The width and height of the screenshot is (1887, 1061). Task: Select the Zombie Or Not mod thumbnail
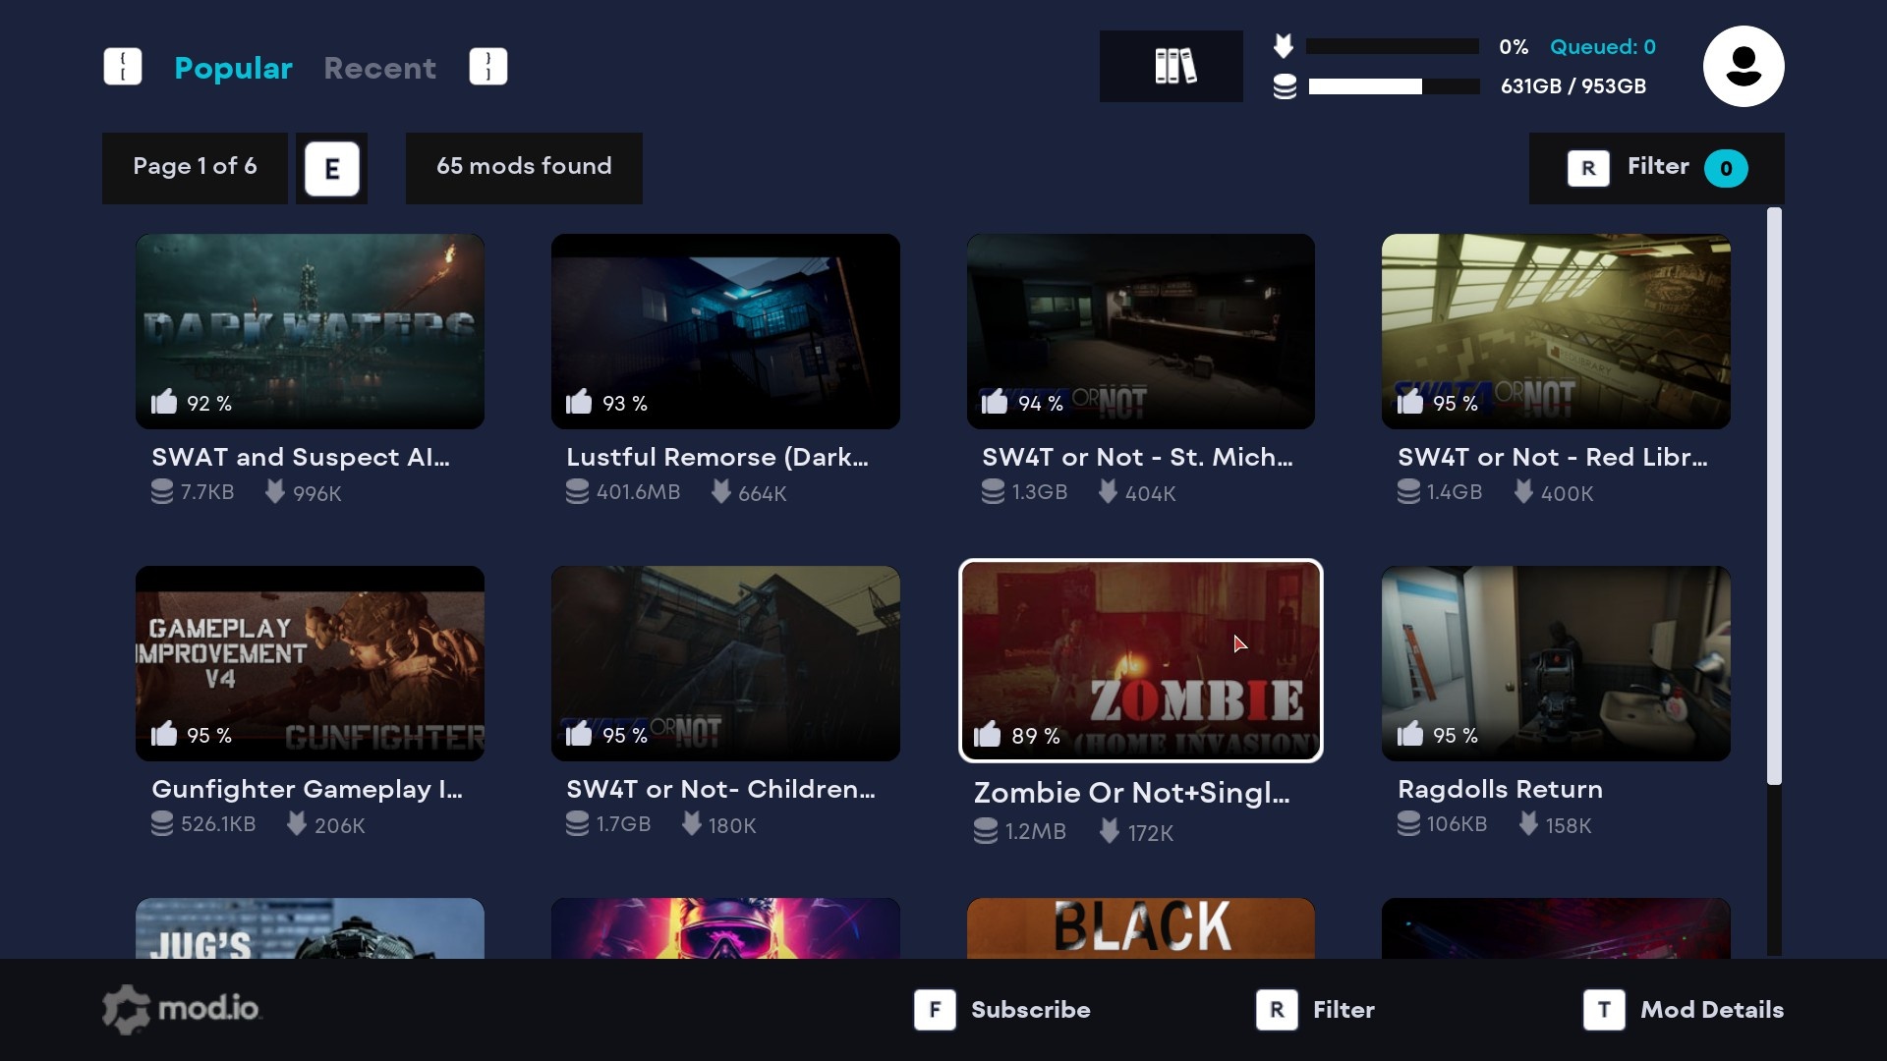1141,661
